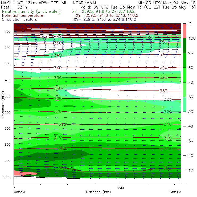This screenshot has width=197, height=197.
Task: Click the pink above-100% colorbar segment
Action: (x=184, y=31)
